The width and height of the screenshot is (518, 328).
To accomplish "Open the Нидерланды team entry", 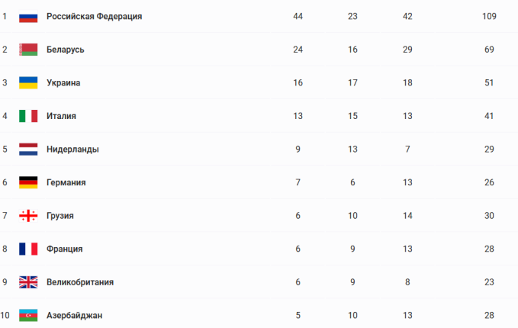I will click(x=72, y=150).
